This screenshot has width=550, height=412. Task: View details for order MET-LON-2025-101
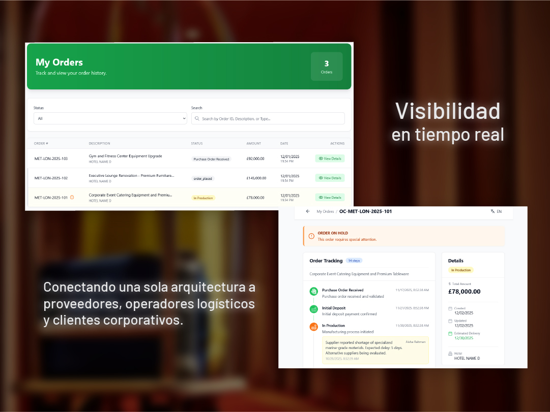point(330,197)
